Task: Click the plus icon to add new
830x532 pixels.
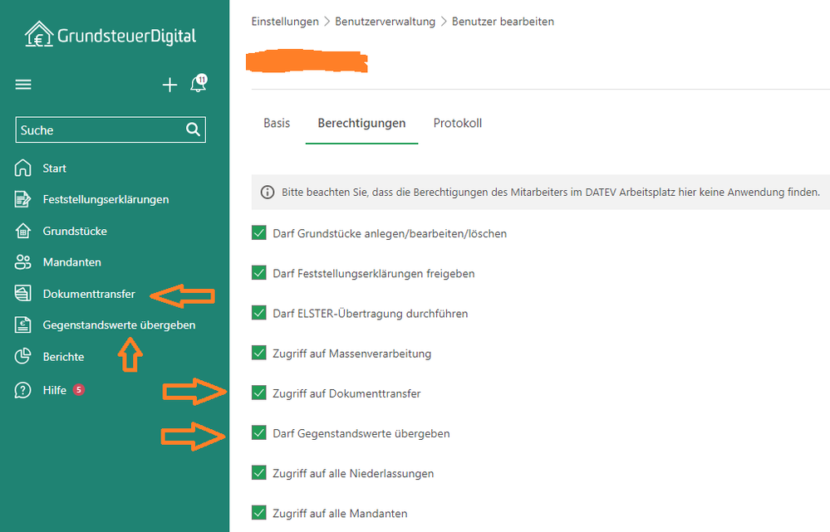Action: tap(169, 85)
